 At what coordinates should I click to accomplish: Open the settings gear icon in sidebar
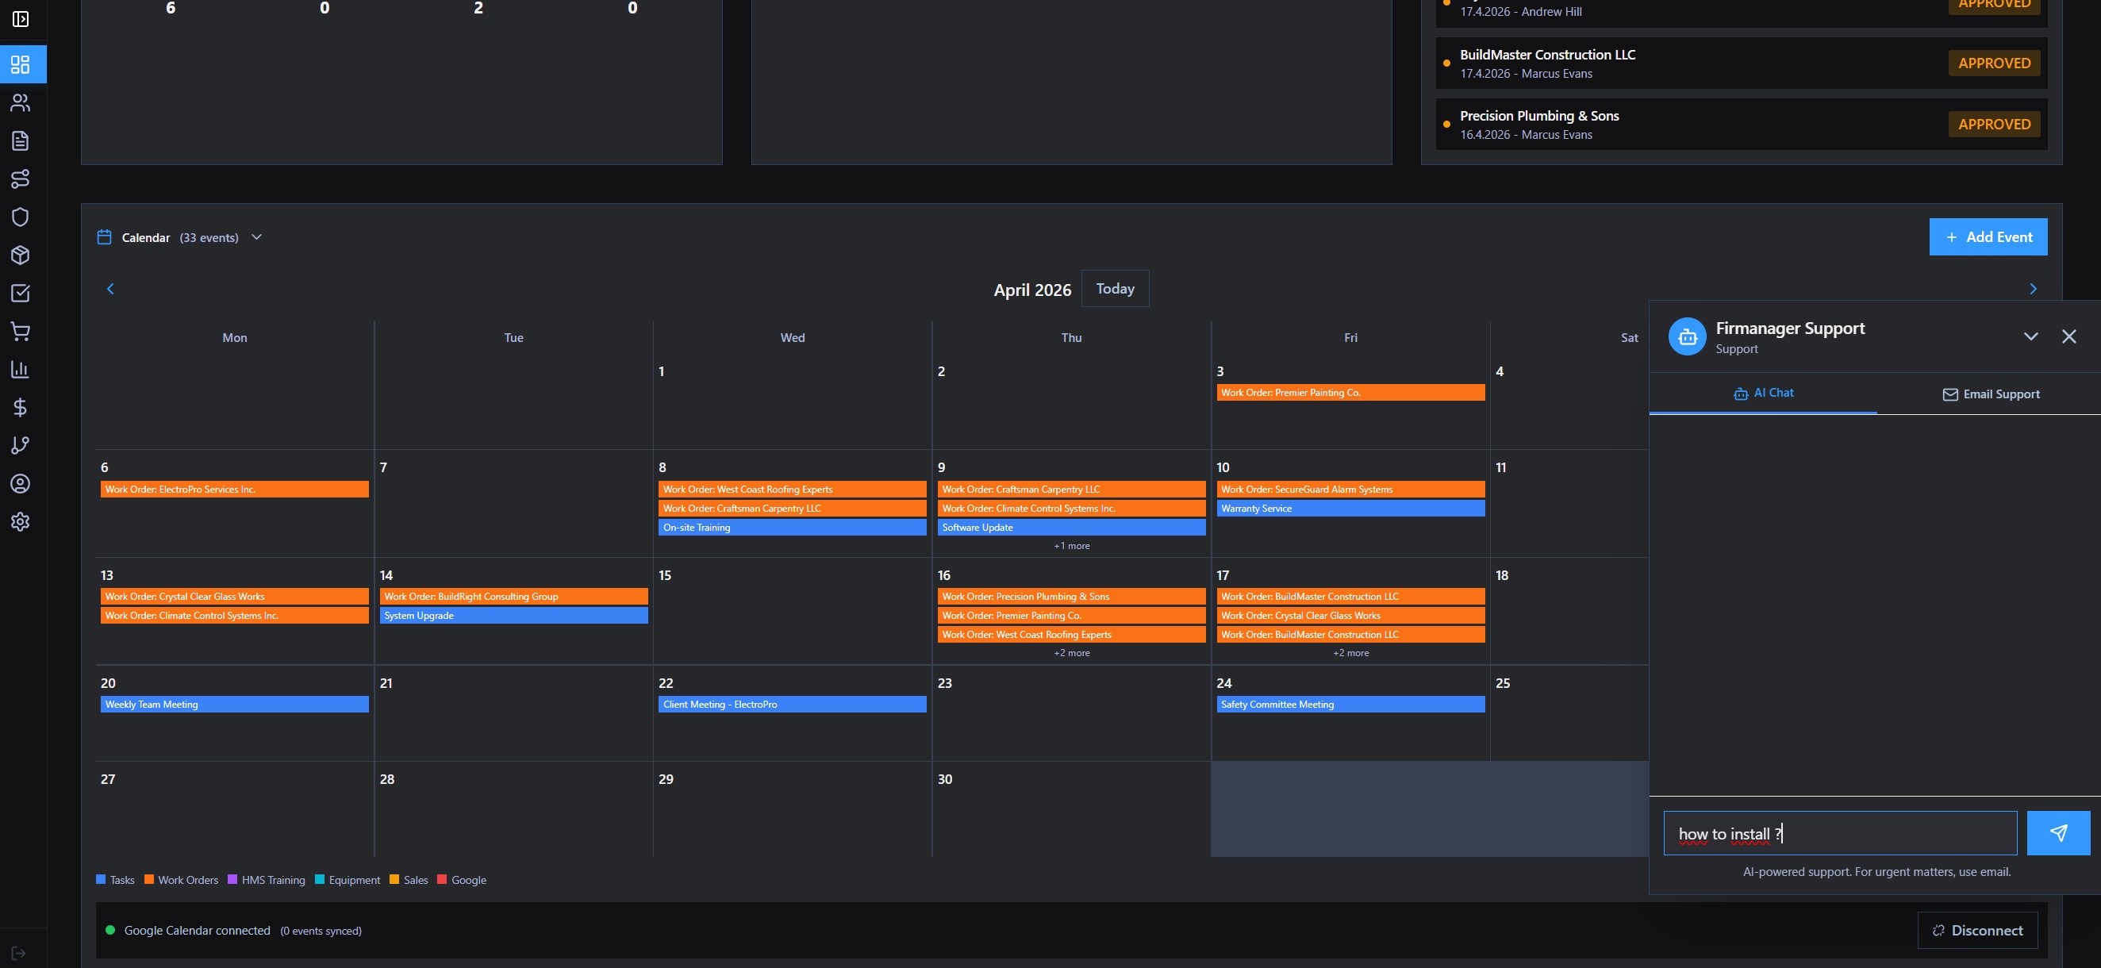tap(21, 522)
